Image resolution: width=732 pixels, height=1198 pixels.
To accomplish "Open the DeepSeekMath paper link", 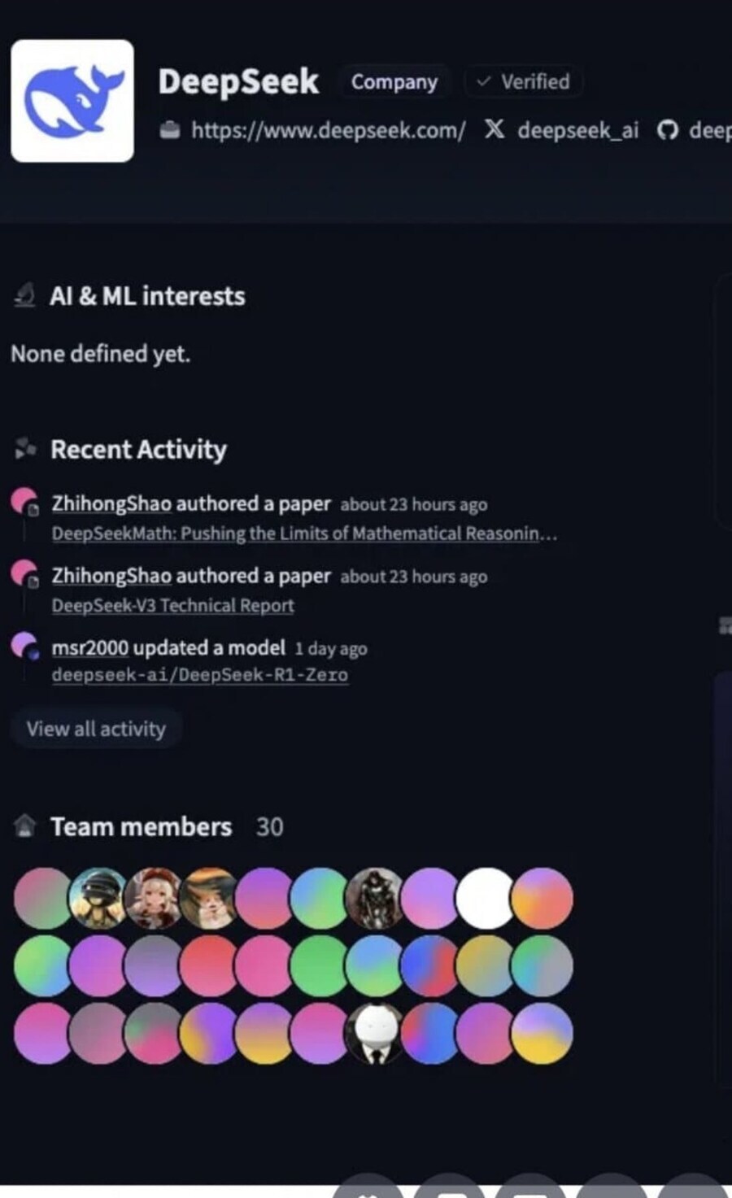I will [304, 534].
